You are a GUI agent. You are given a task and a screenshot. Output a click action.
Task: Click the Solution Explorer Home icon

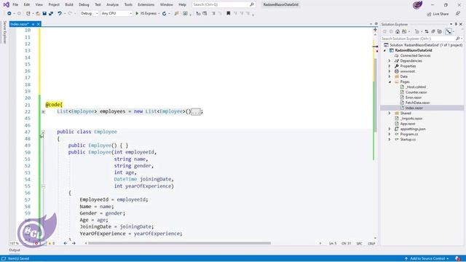[398, 31]
